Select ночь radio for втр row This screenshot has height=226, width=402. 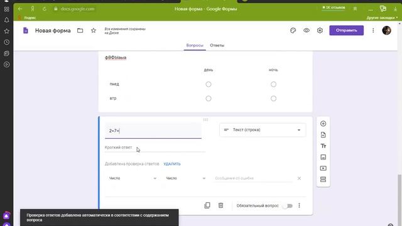(x=274, y=99)
